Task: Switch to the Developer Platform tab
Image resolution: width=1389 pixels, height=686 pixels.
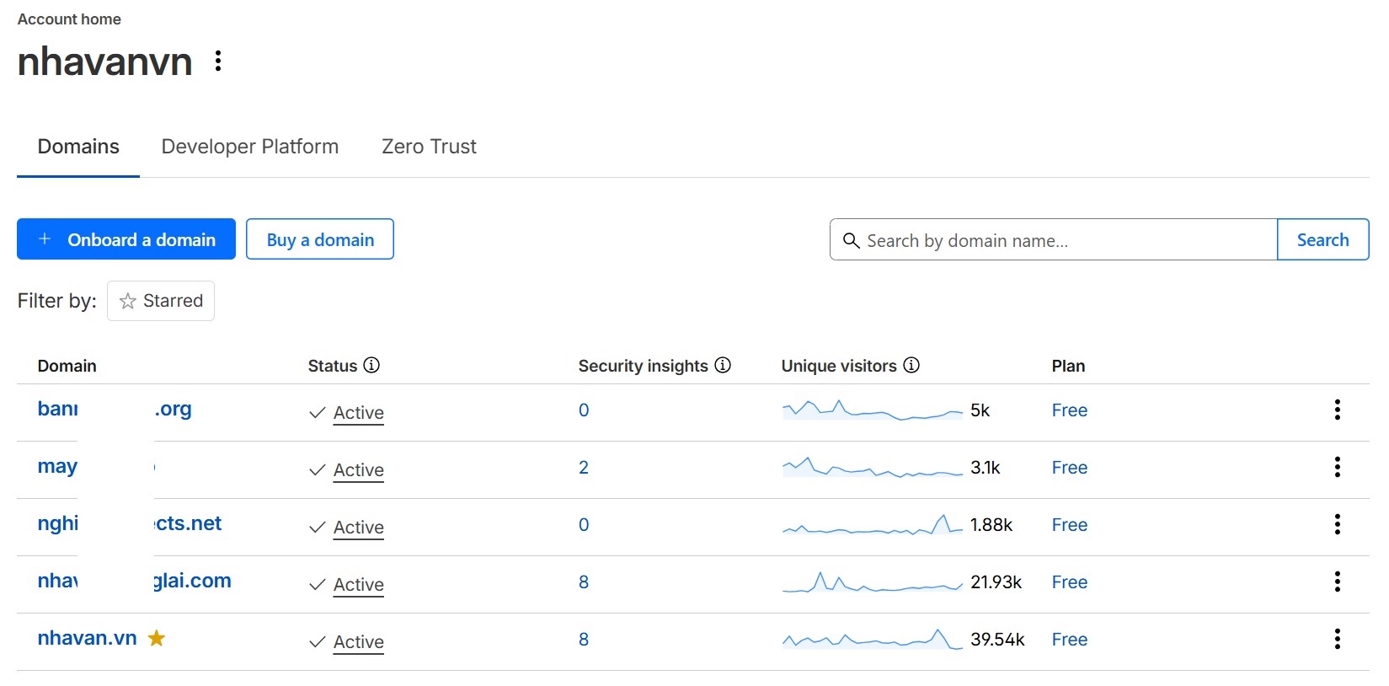Action: point(250,147)
